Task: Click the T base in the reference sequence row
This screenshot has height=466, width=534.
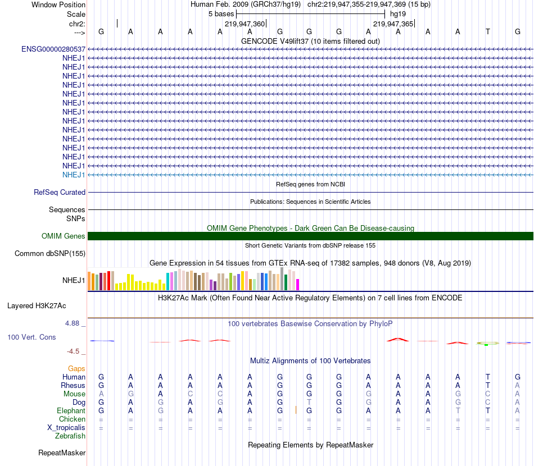Action: (x=488, y=31)
